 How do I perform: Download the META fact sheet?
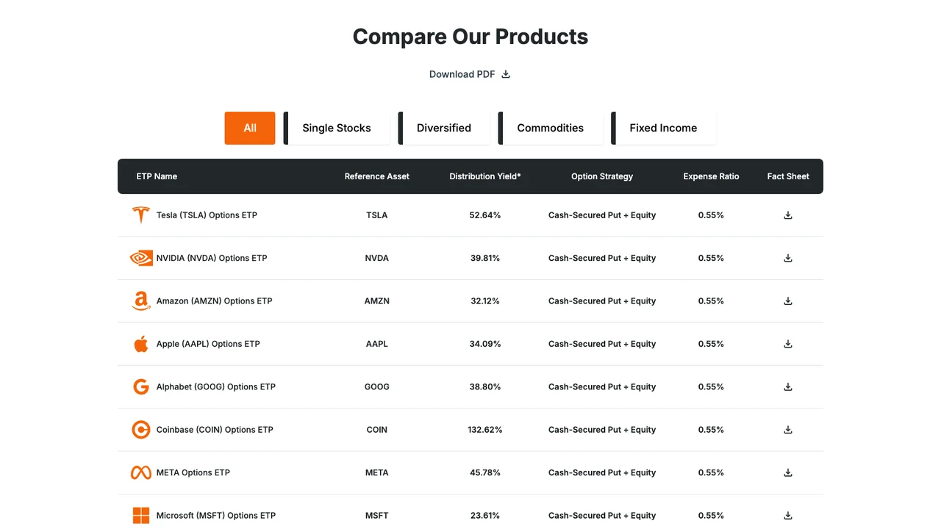pos(788,472)
